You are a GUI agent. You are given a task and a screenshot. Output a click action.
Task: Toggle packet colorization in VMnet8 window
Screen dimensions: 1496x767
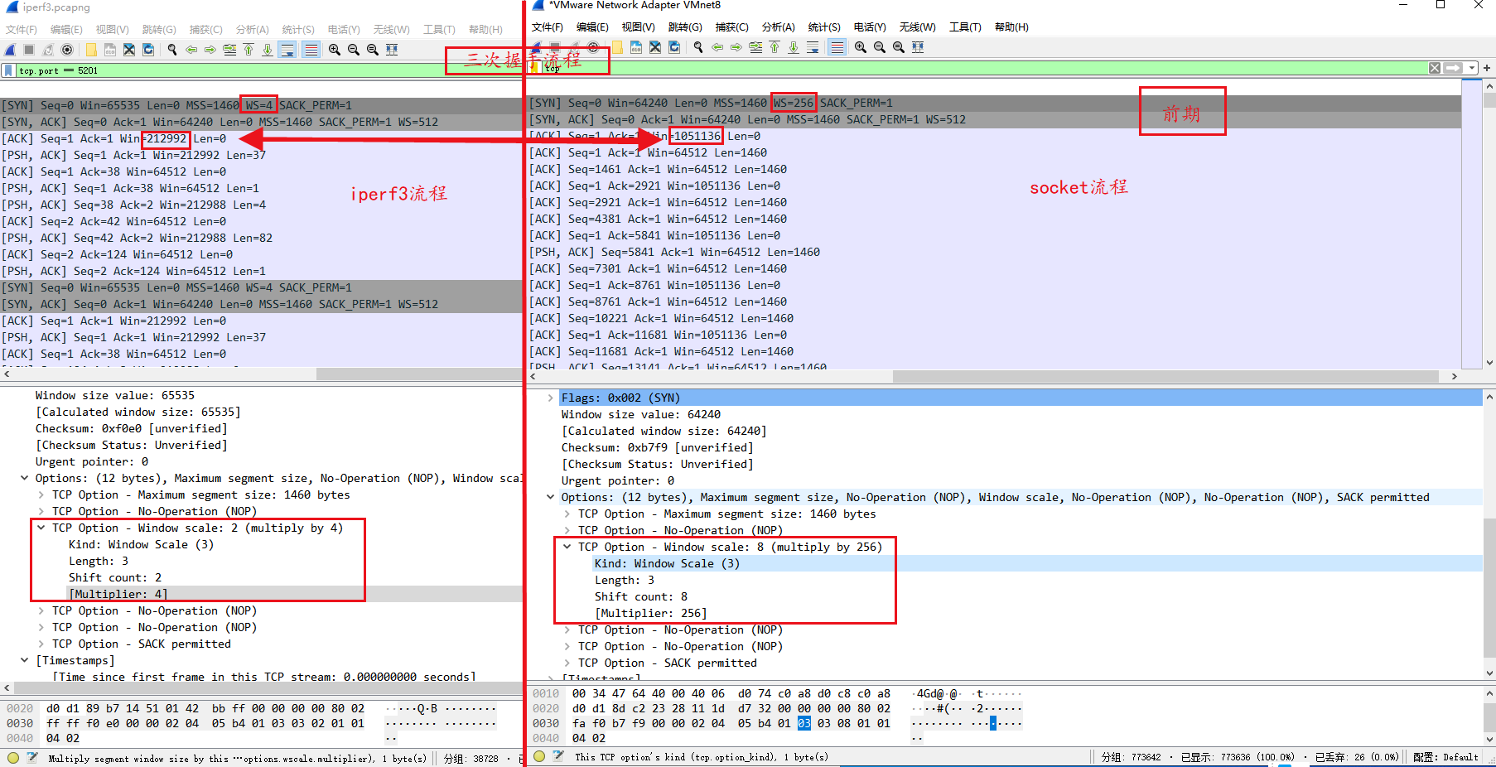(837, 47)
